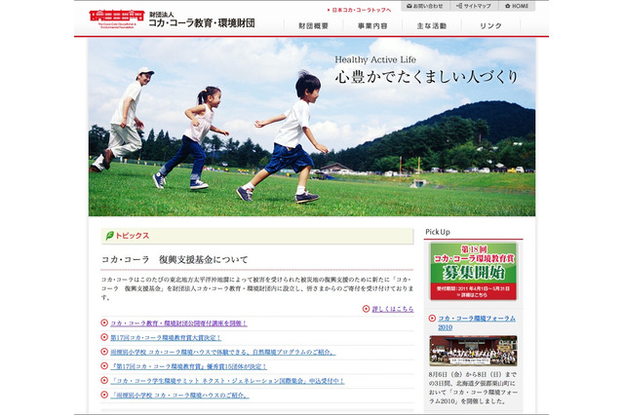Viewport: 624px width, 415px height.
Task: Open the 優秀賞15団体が決定 topic link
Action: pyautogui.click(x=188, y=366)
